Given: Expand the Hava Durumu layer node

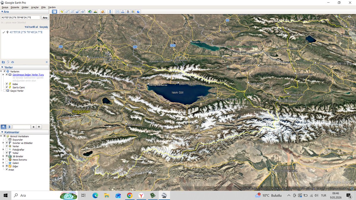Looking at the screenshot, I should tap(3, 159).
